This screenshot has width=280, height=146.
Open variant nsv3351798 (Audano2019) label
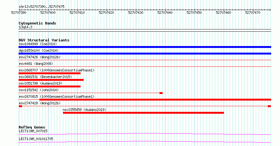tap(41, 83)
